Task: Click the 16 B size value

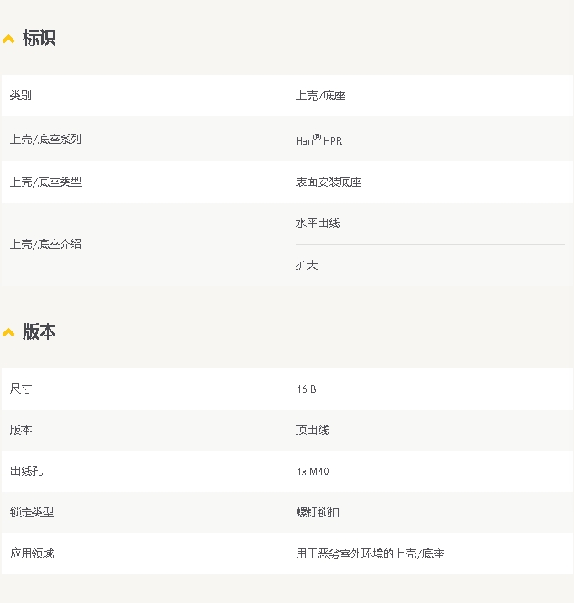Action: pyautogui.click(x=306, y=389)
